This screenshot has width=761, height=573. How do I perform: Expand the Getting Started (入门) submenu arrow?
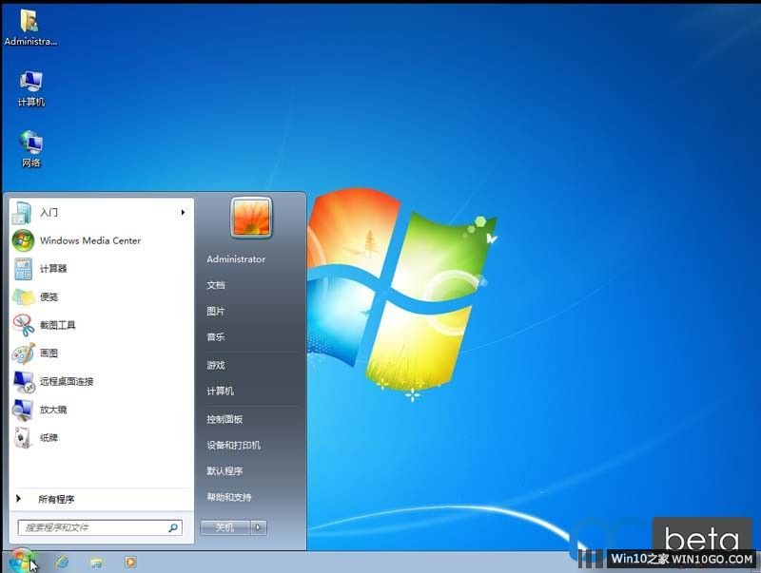tap(182, 213)
